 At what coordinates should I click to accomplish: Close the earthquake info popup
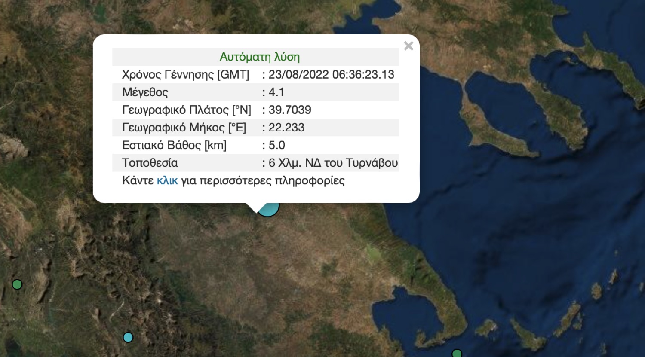(408, 46)
